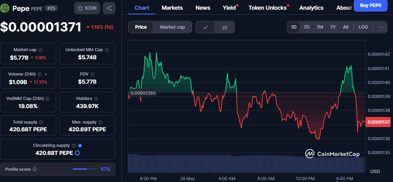Show info for Holders
Viewport: 393px width, 182px height.
pyautogui.click(x=96, y=98)
